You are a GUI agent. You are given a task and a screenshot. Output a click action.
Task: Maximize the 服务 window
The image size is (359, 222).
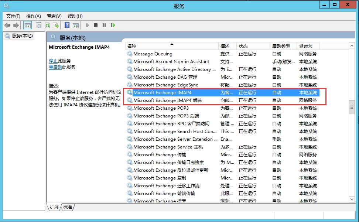click(x=335, y=4)
